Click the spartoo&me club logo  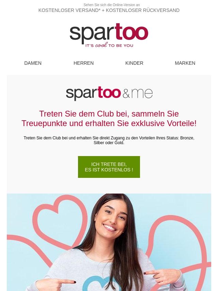coord(109,93)
